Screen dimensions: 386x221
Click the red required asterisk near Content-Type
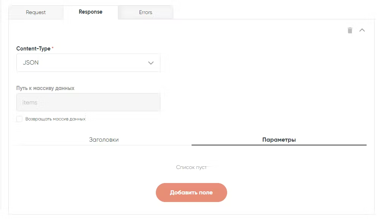[x=53, y=48]
